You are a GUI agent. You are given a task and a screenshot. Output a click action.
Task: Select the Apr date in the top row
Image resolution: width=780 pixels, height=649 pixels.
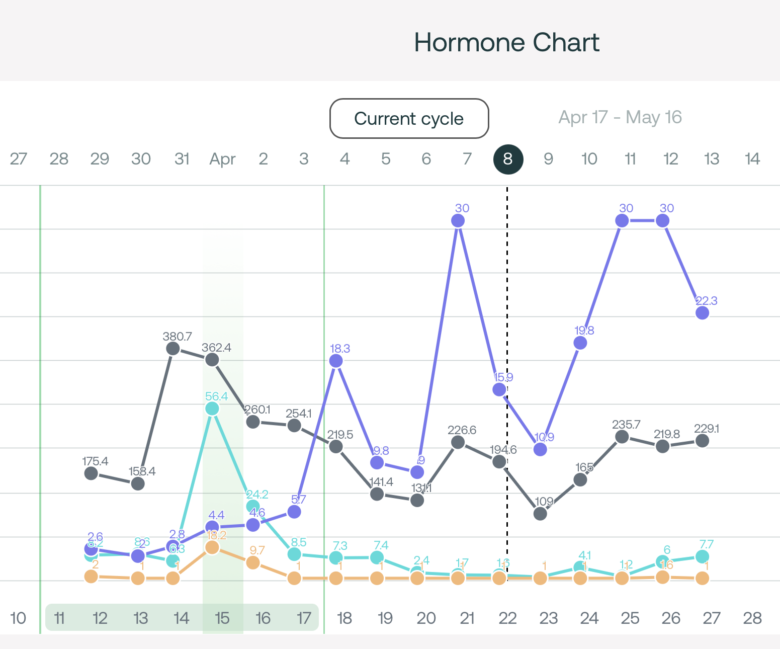click(222, 159)
